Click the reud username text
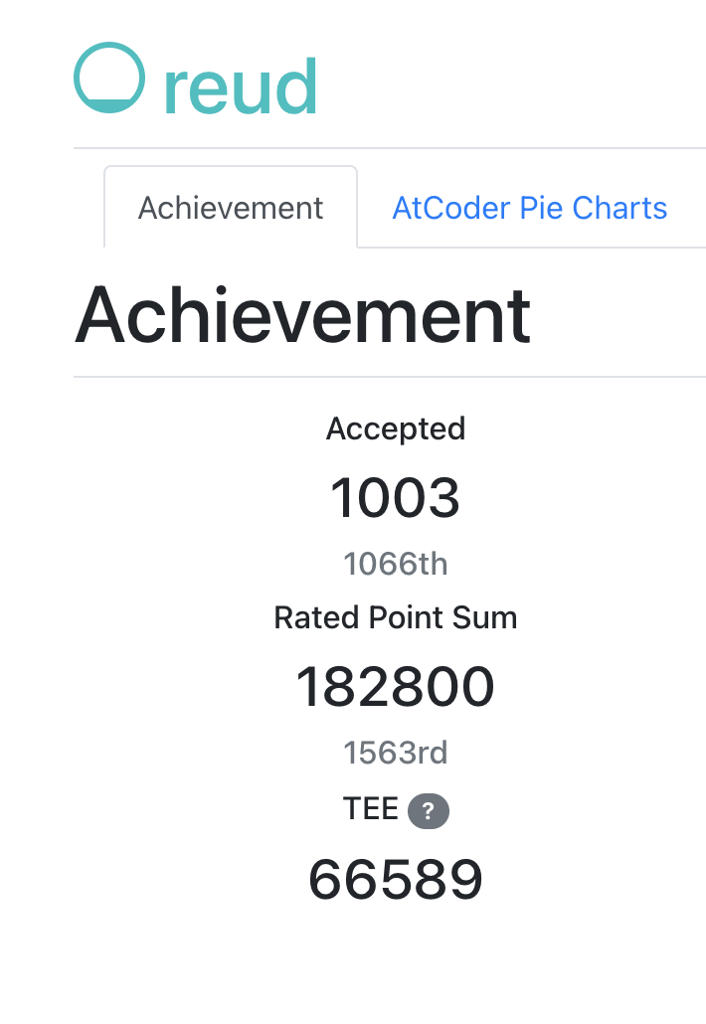This screenshot has width=706, height=1024. click(x=240, y=85)
